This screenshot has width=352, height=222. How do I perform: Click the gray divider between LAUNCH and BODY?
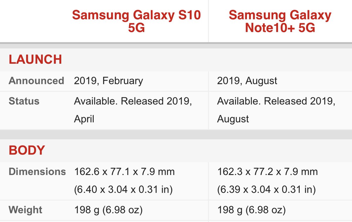[x=176, y=134]
